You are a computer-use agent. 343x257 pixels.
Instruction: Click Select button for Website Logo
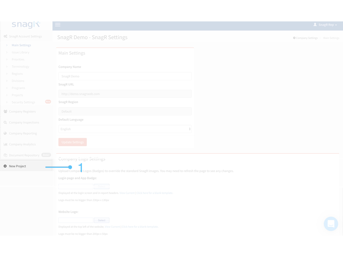pos(101,220)
